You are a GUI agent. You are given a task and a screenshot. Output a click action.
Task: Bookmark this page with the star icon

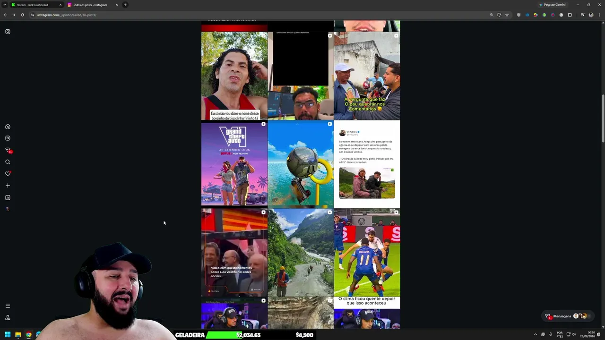(507, 15)
